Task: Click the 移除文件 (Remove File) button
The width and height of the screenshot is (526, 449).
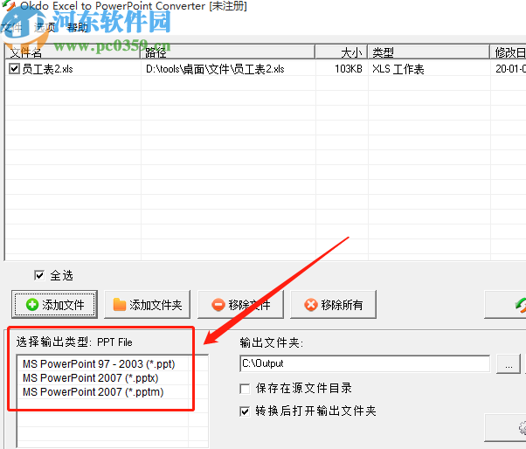Action: (240, 305)
